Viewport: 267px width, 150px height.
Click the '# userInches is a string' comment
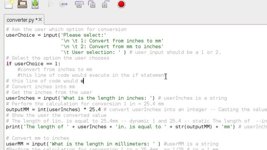[x=193, y=98]
